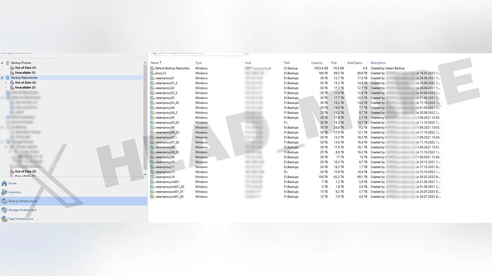The width and height of the screenshot is (492, 276).
Task: Click the Backup Proxies server icon
Action: 7,63
